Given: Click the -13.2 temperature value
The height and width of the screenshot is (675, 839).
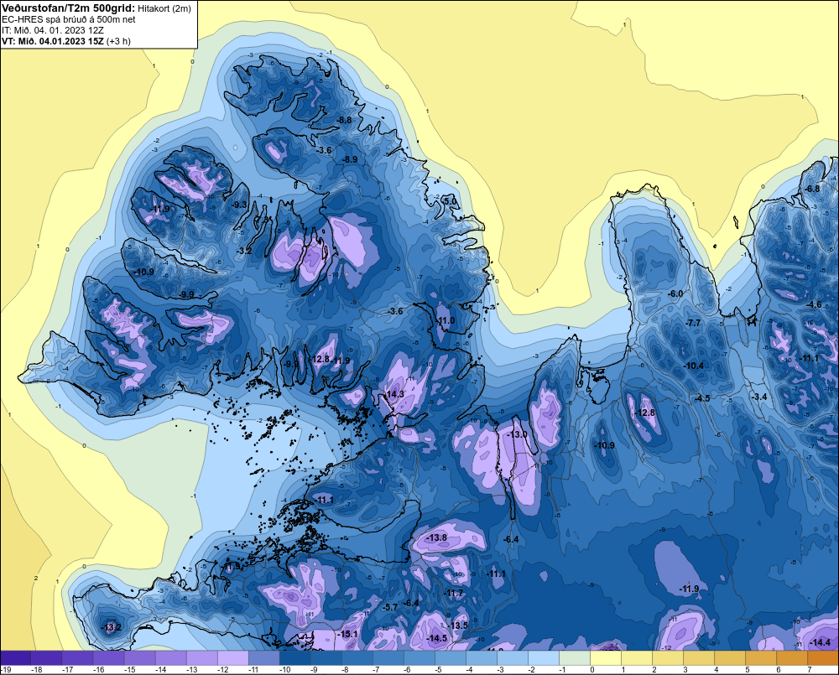Looking at the screenshot, I should pos(112,627).
